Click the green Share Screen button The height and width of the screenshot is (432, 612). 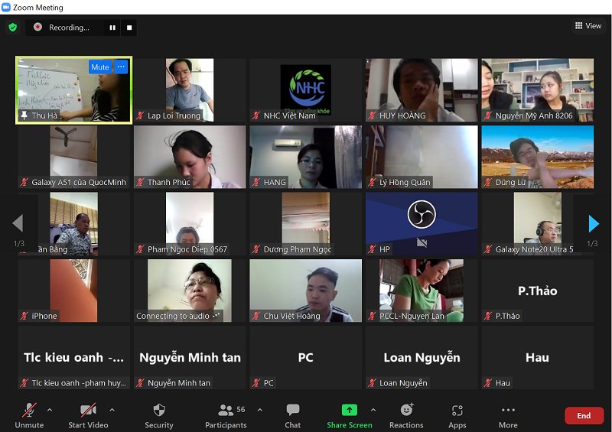(x=349, y=415)
